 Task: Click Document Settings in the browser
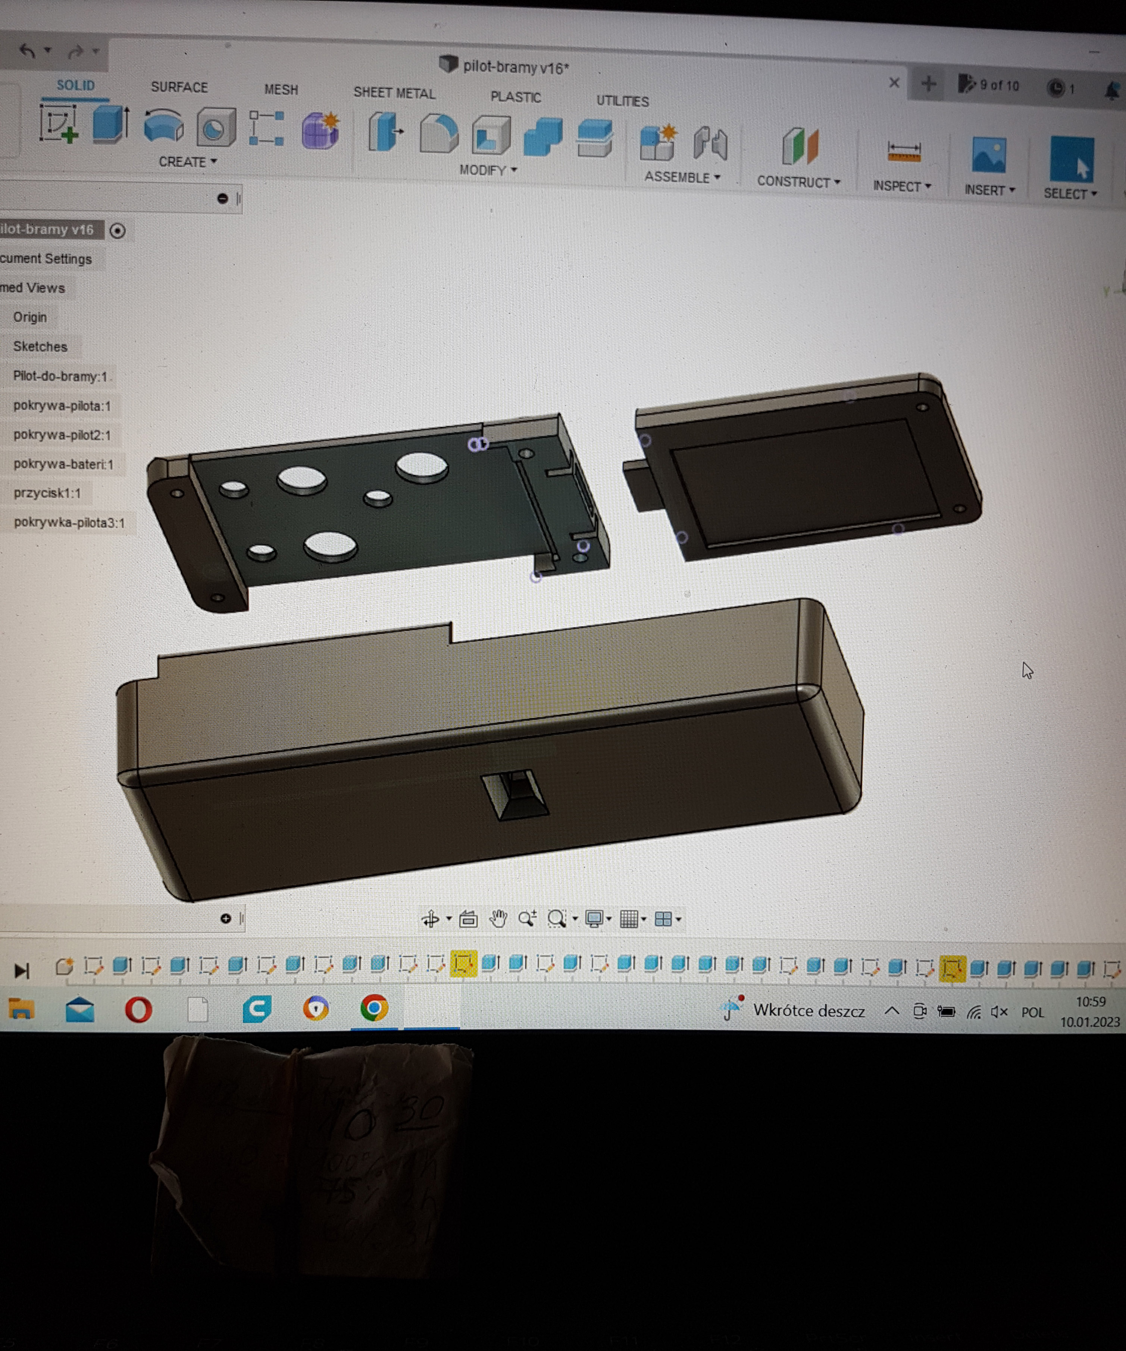[x=46, y=258]
